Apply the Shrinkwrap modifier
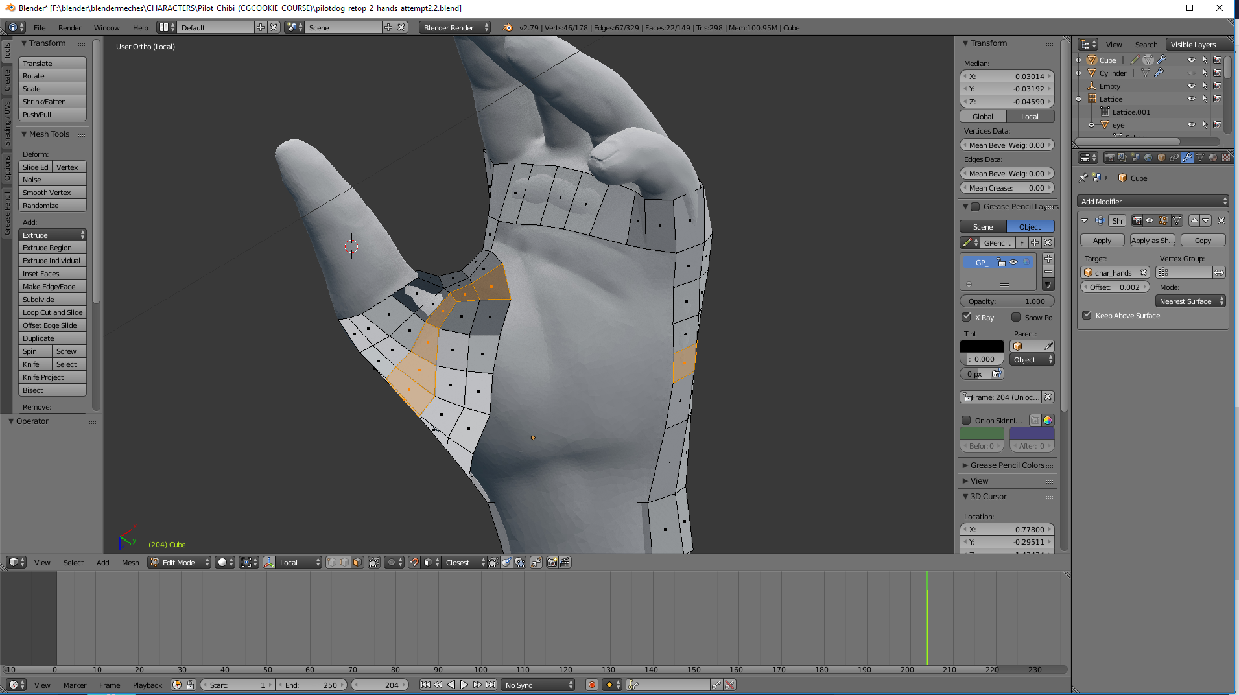The height and width of the screenshot is (695, 1239). [1102, 240]
